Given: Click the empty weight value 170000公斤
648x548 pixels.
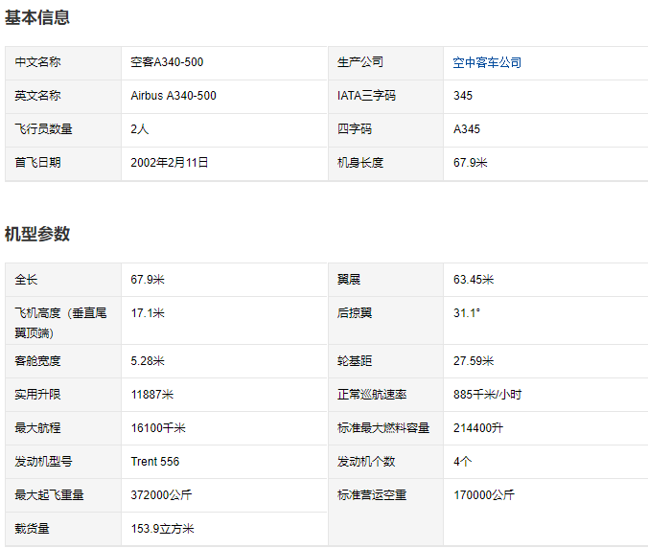Looking at the screenshot, I should [x=484, y=494].
